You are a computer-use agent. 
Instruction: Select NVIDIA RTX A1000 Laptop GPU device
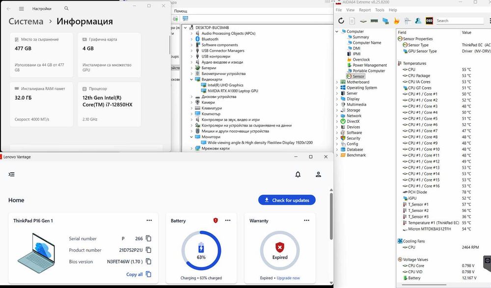point(233,91)
